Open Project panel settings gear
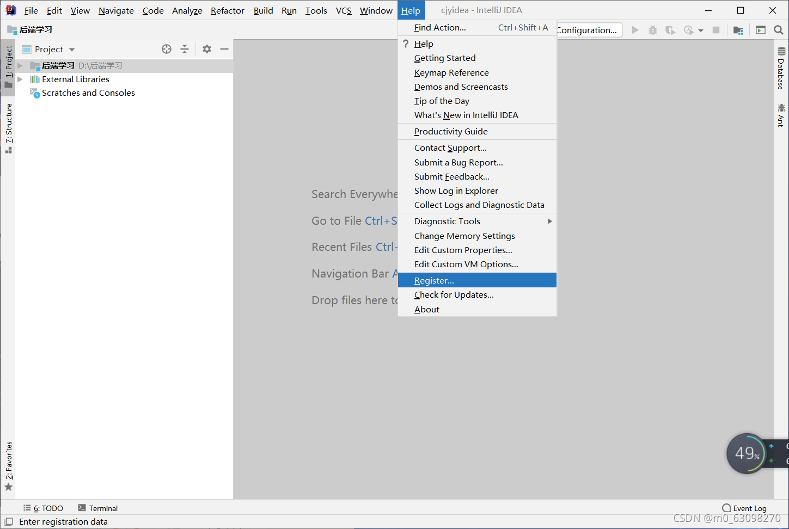 [207, 49]
